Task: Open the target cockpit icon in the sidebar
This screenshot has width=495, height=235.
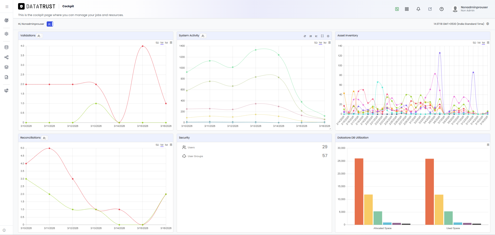Action: point(6,20)
